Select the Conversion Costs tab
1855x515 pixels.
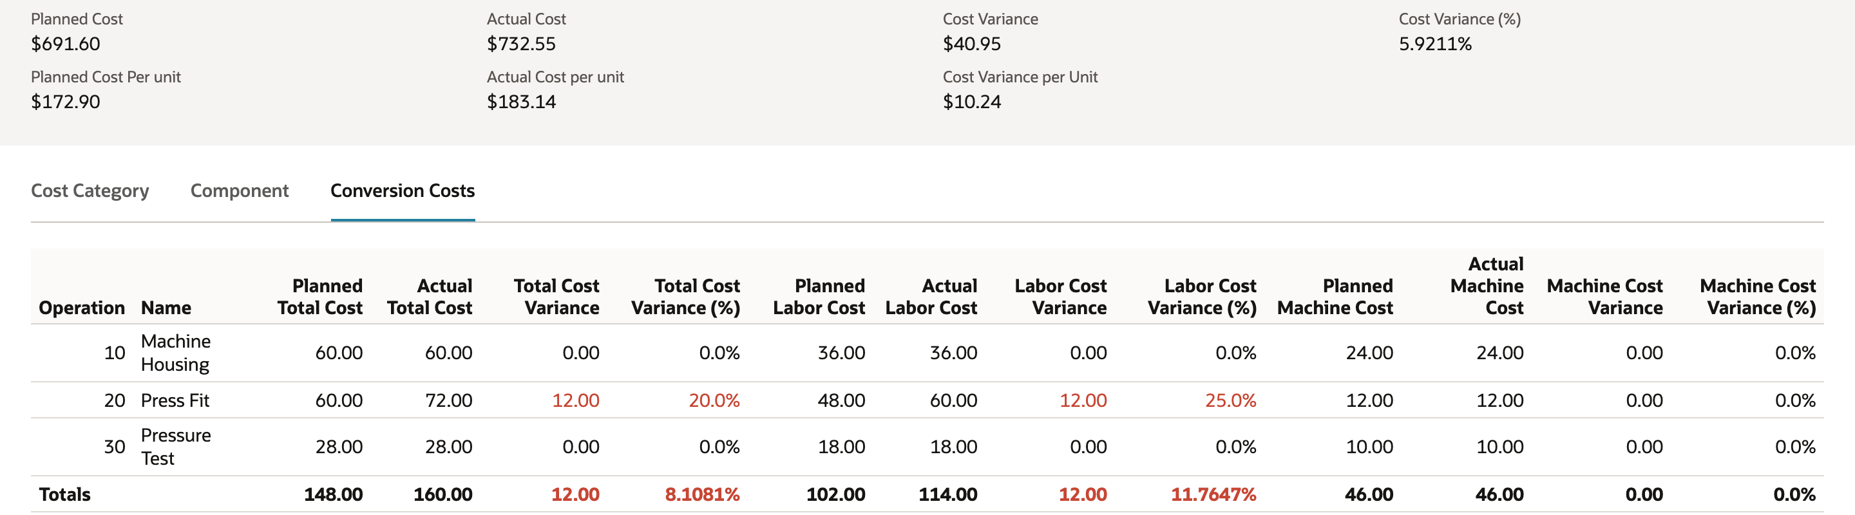point(403,191)
